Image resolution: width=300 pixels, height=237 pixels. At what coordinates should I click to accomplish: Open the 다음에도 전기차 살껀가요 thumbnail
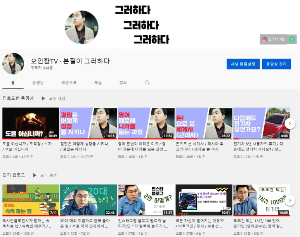click(262, 123)
